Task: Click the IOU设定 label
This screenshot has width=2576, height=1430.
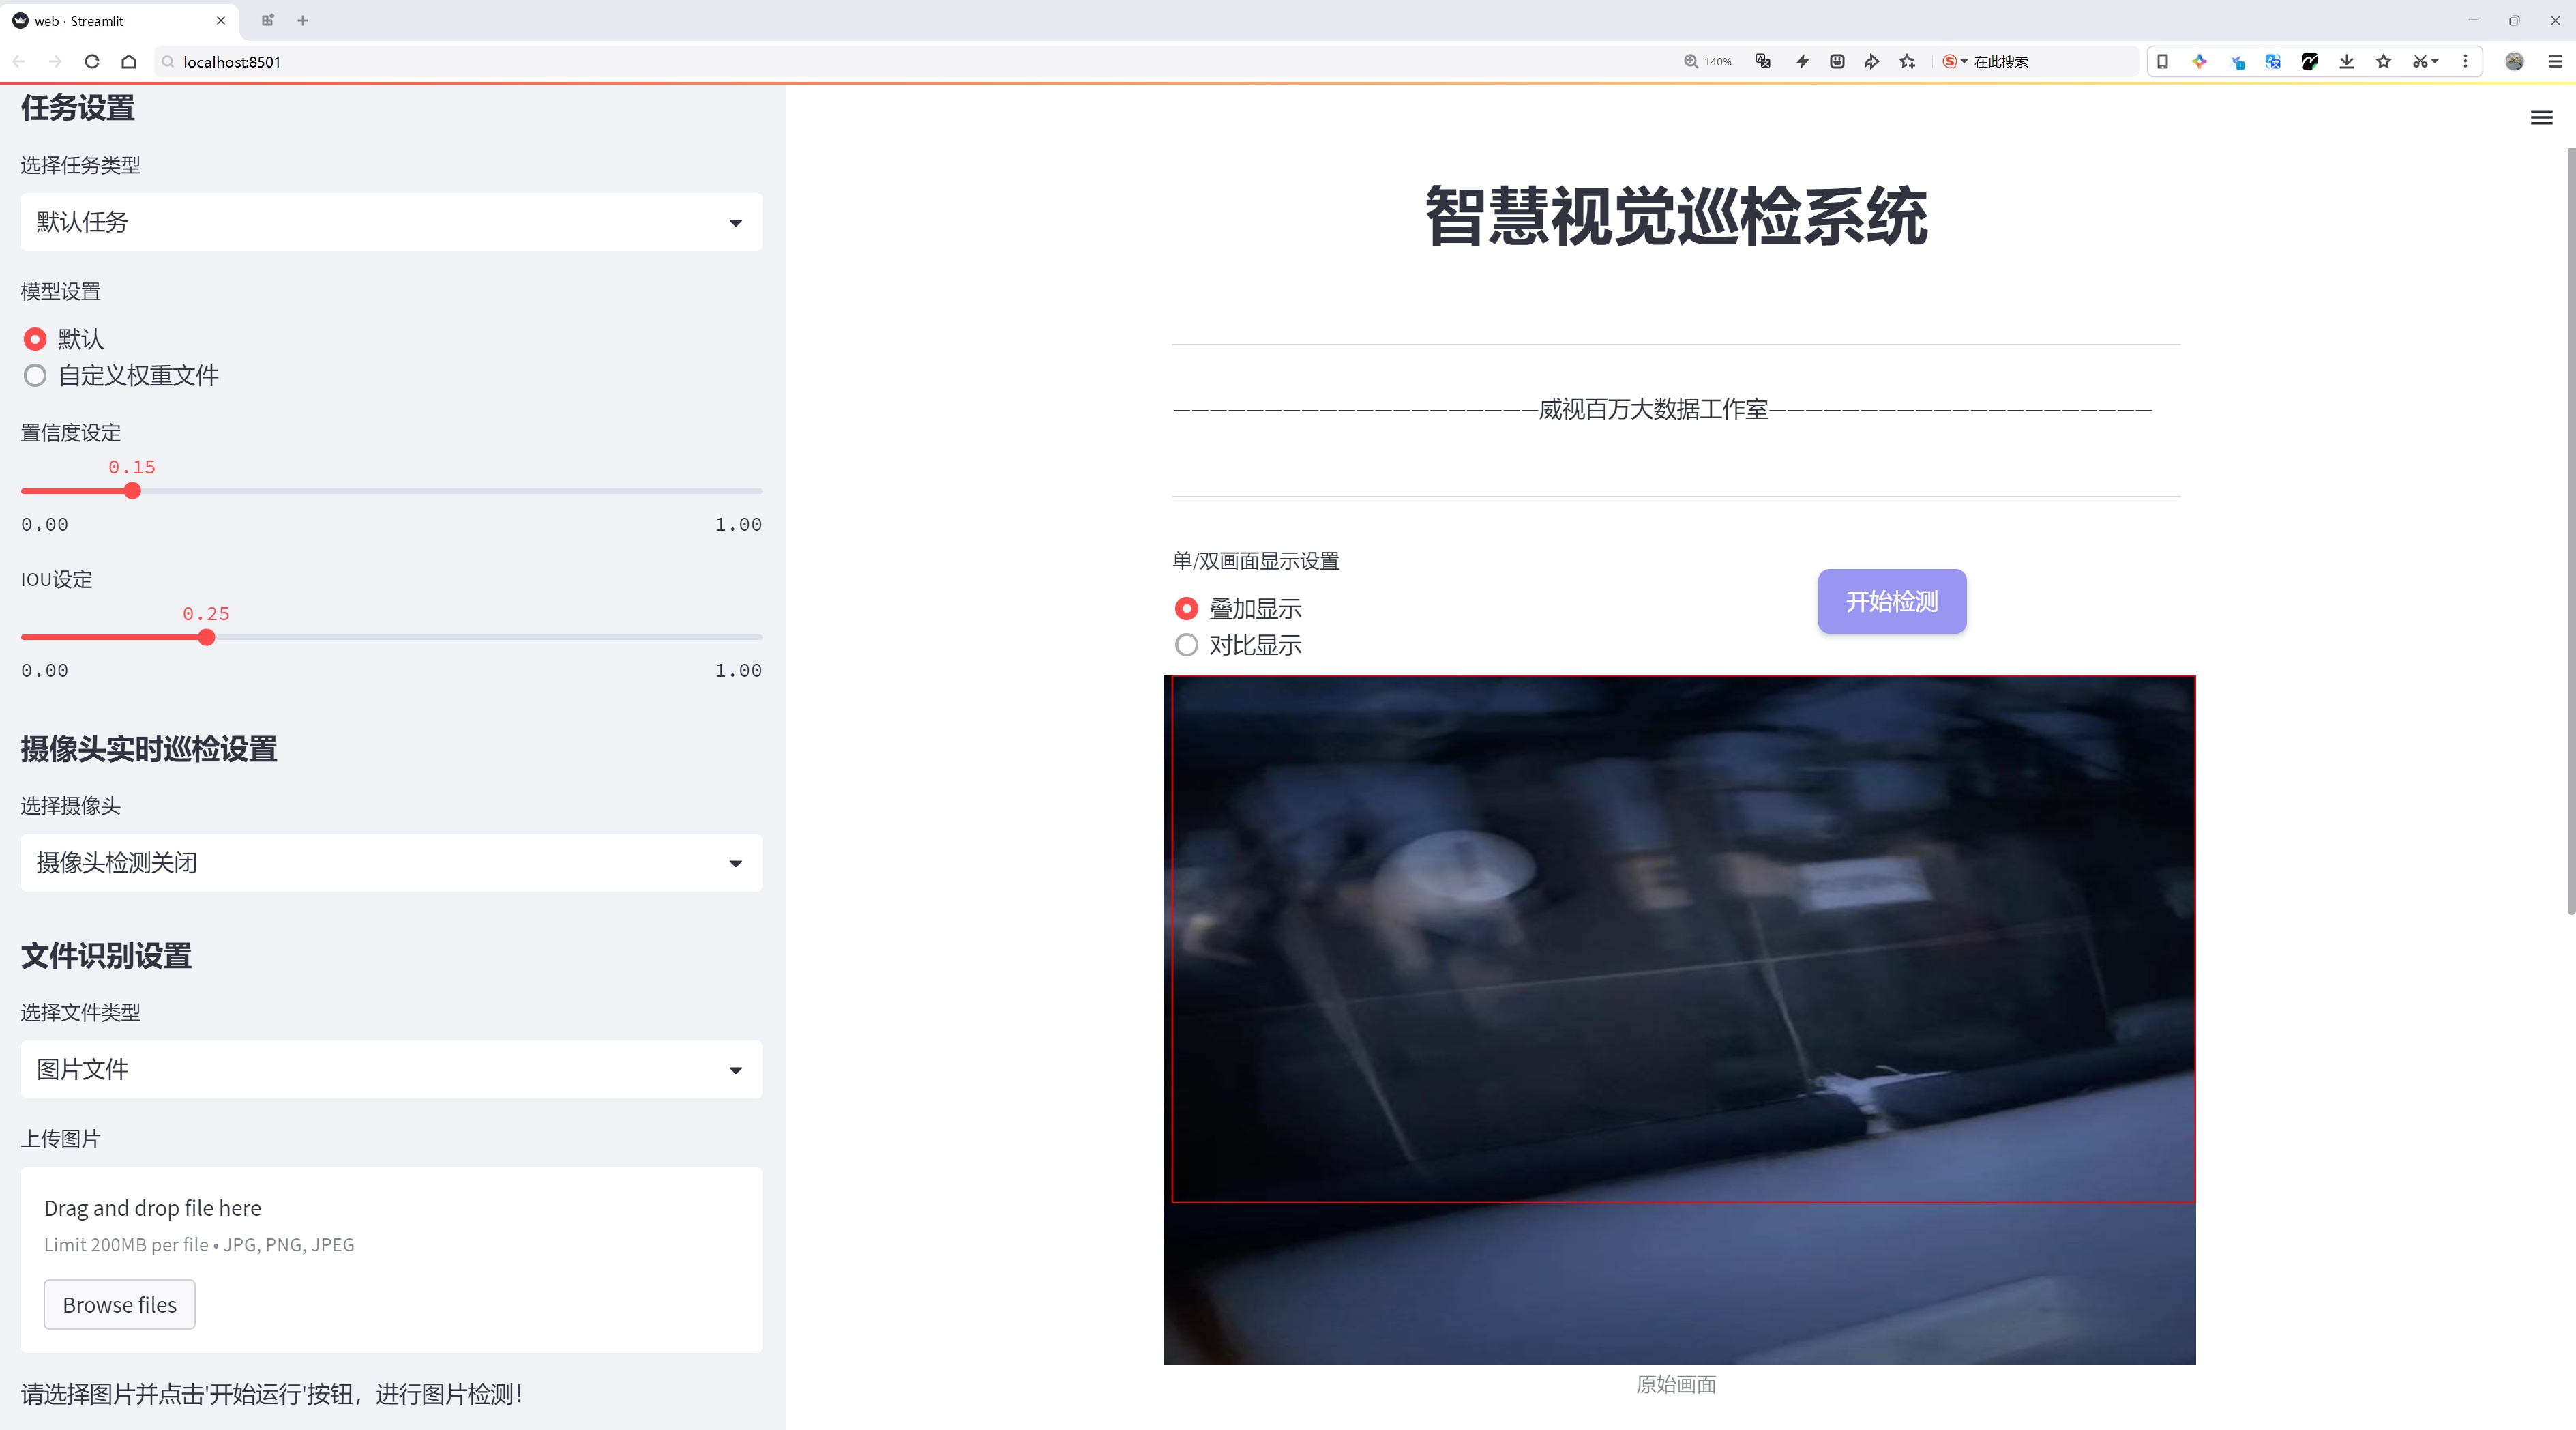Action: (57, 579)
